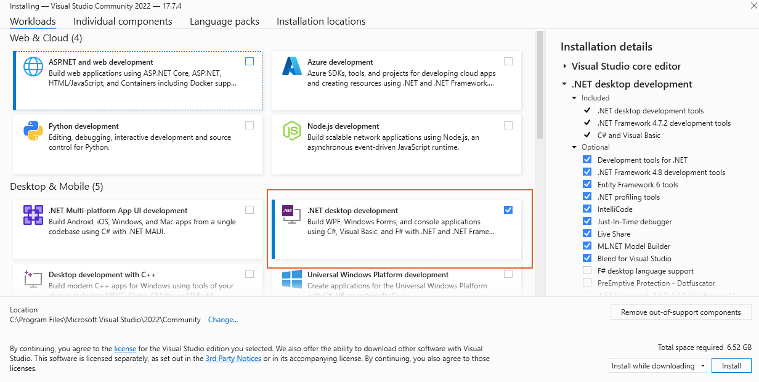This screenshot has height=382, width=759.
Task: Collapse the Included components list
Action: tap(574, 98)
